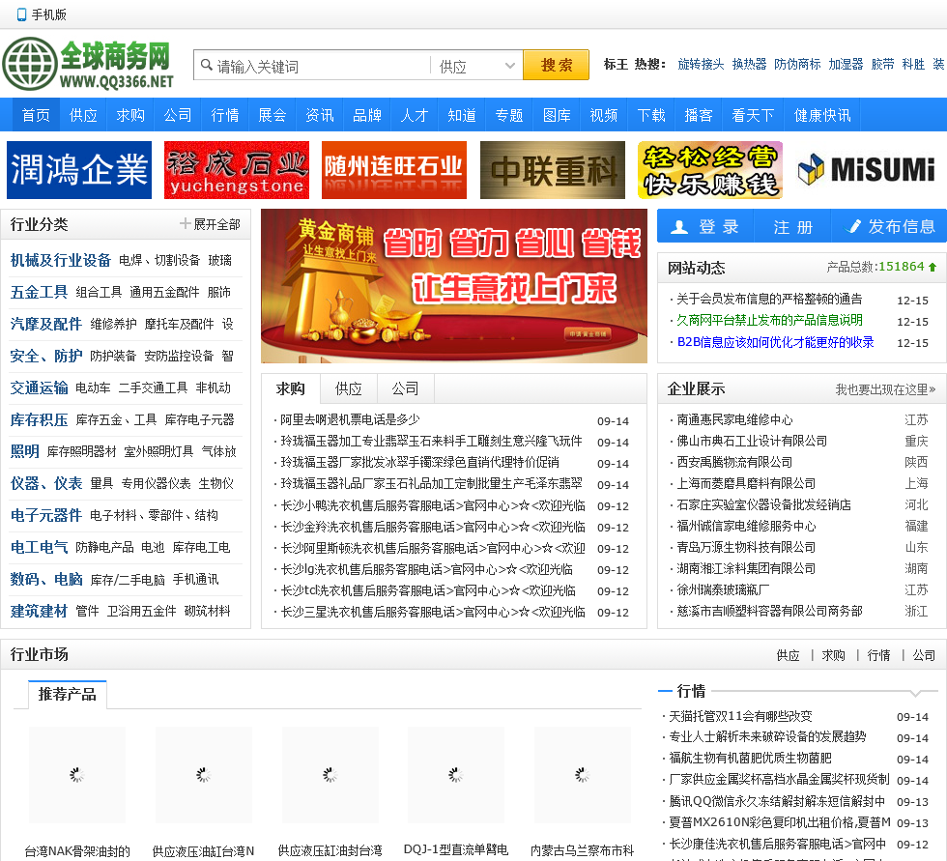Open the 数码、电脑 category

coord(46,579)
